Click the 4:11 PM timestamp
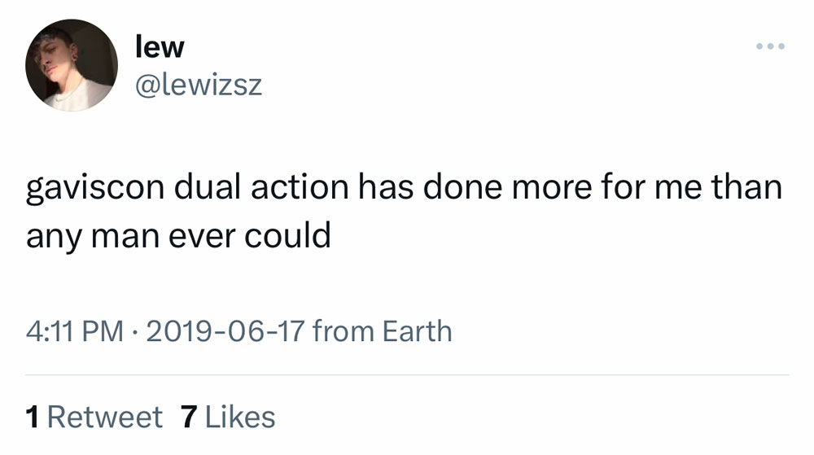The width and height of the screenshot is (814, 455). pyautogui.click(x=75, y=331)
